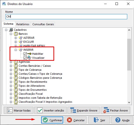The height and width of the screenshot is (125, 134).
Task: Click the Cancelar button
Action: [76, 120]
